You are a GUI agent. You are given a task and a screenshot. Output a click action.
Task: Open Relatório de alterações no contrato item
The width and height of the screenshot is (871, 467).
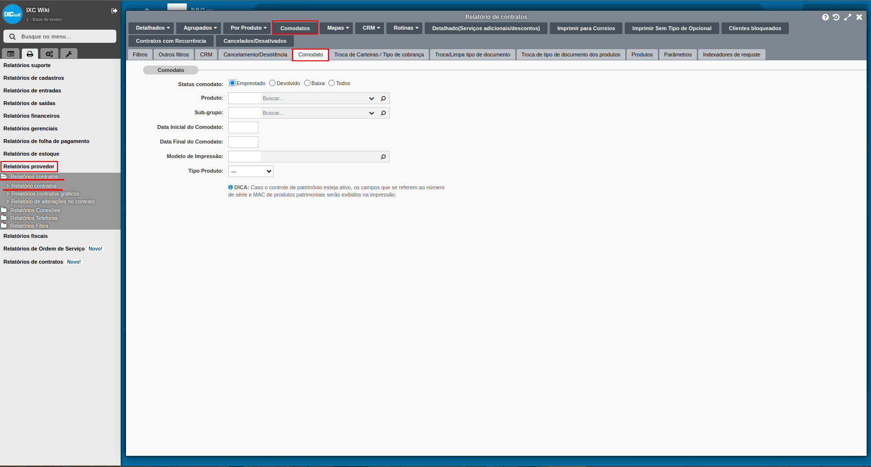[53, 201]
